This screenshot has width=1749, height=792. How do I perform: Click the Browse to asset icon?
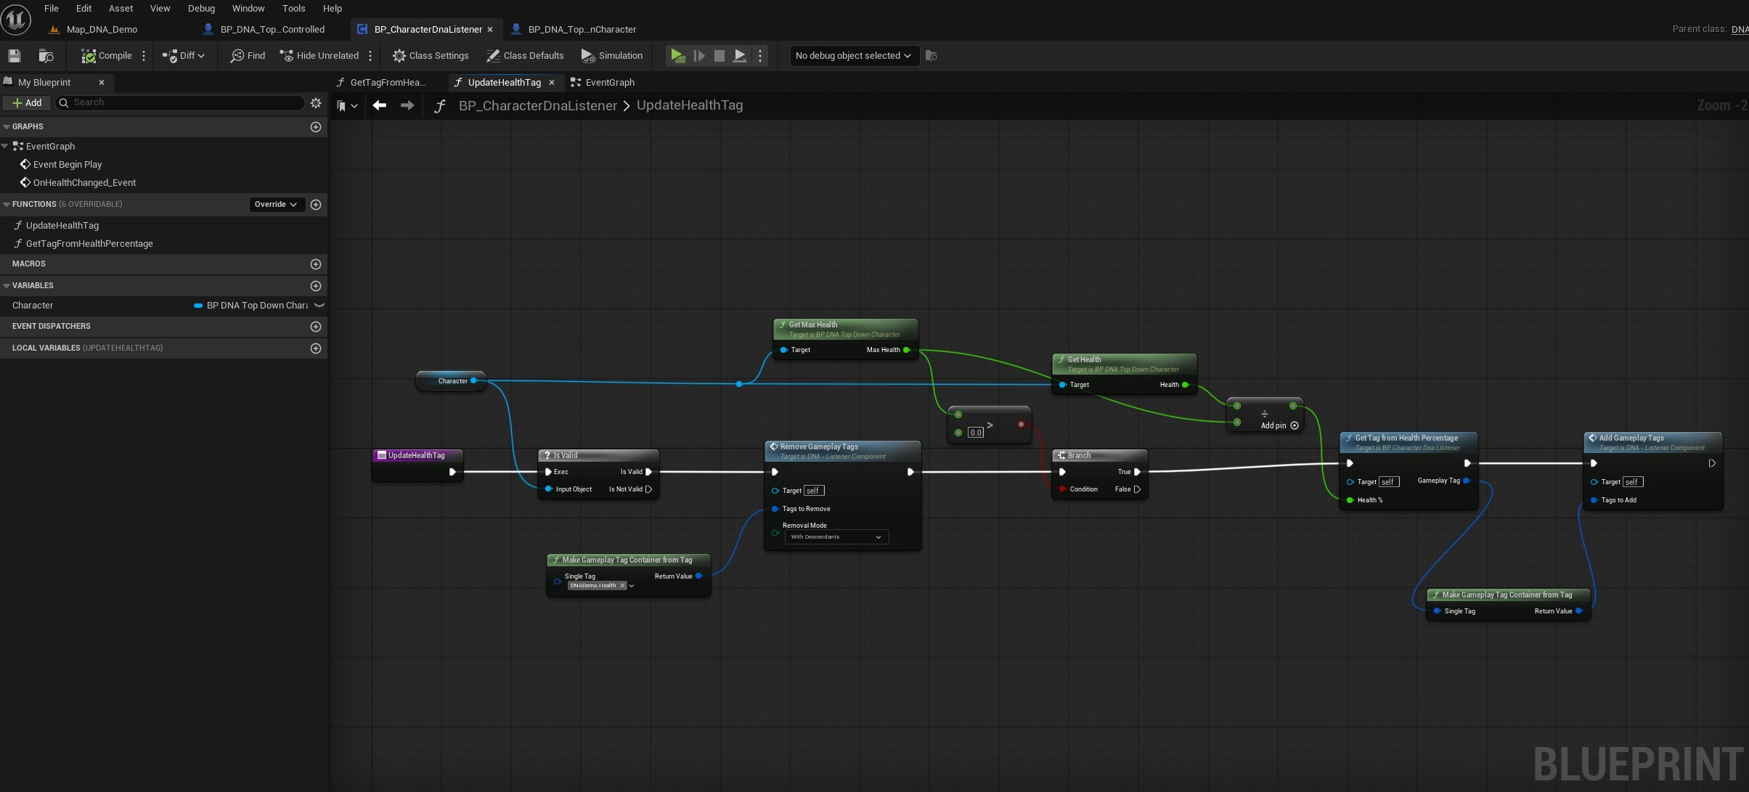(x=46, y=56)
